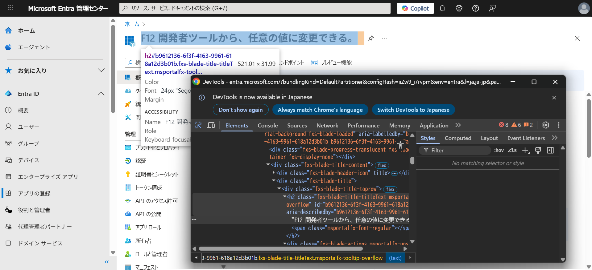Image resolution: width=592 pixels, height=270 pixels.
Task: Show more DevTools main tabs
Action: [458, 125]
